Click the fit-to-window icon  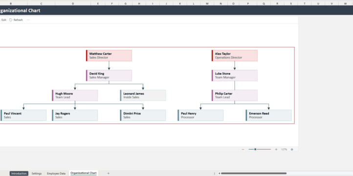(292, 150)
